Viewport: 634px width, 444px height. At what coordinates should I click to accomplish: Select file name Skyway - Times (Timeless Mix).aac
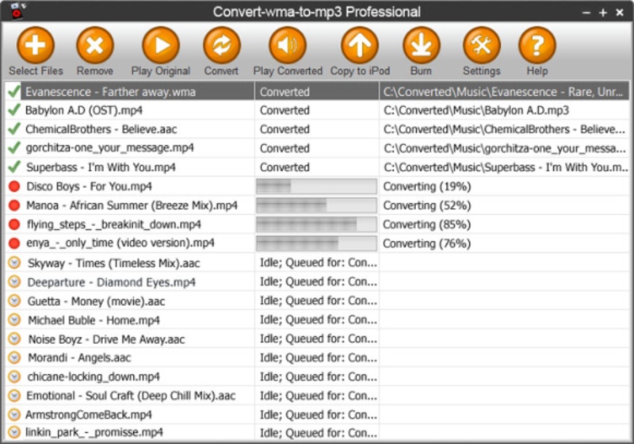tap(113, 263)
